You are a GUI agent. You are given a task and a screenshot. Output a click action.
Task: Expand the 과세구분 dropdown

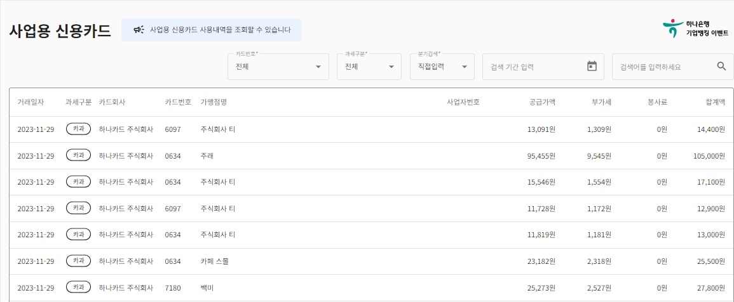(x=369, y=67)
